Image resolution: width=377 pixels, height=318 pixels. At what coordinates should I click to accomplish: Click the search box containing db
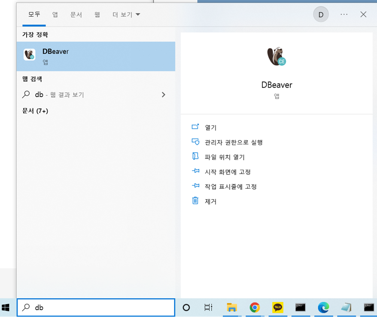pos(96,307)
